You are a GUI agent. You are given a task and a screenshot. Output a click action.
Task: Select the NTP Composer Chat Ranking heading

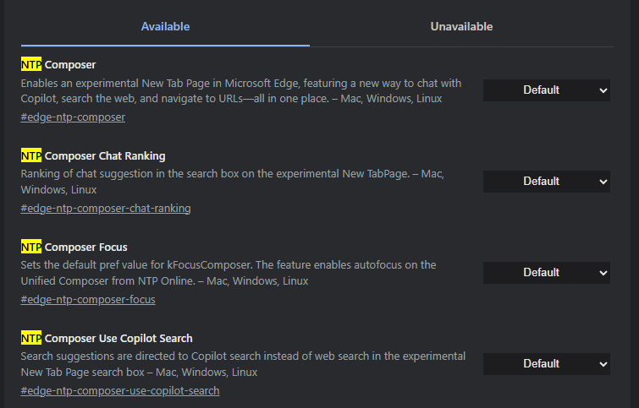coord(93,155)
